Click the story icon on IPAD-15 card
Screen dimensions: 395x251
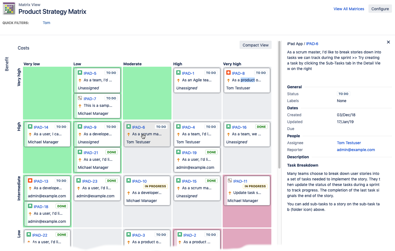(x=178, y=181)
